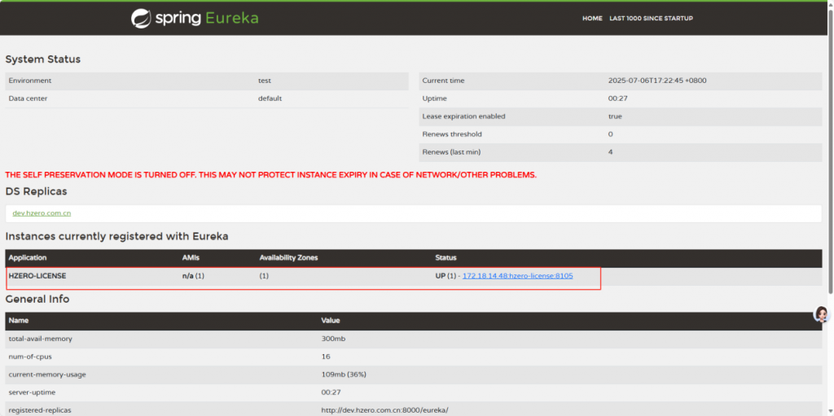The height and width of the screenshot is (416, 834).
Task: Click the Spring Eureka leaf logo
Action: pyautogui.click(x=140, y=18)
